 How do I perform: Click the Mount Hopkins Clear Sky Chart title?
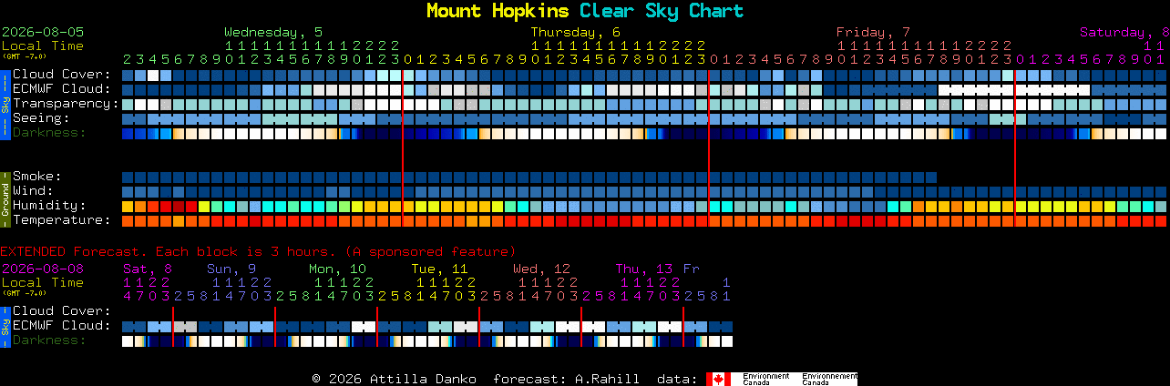tap(585, 11)
